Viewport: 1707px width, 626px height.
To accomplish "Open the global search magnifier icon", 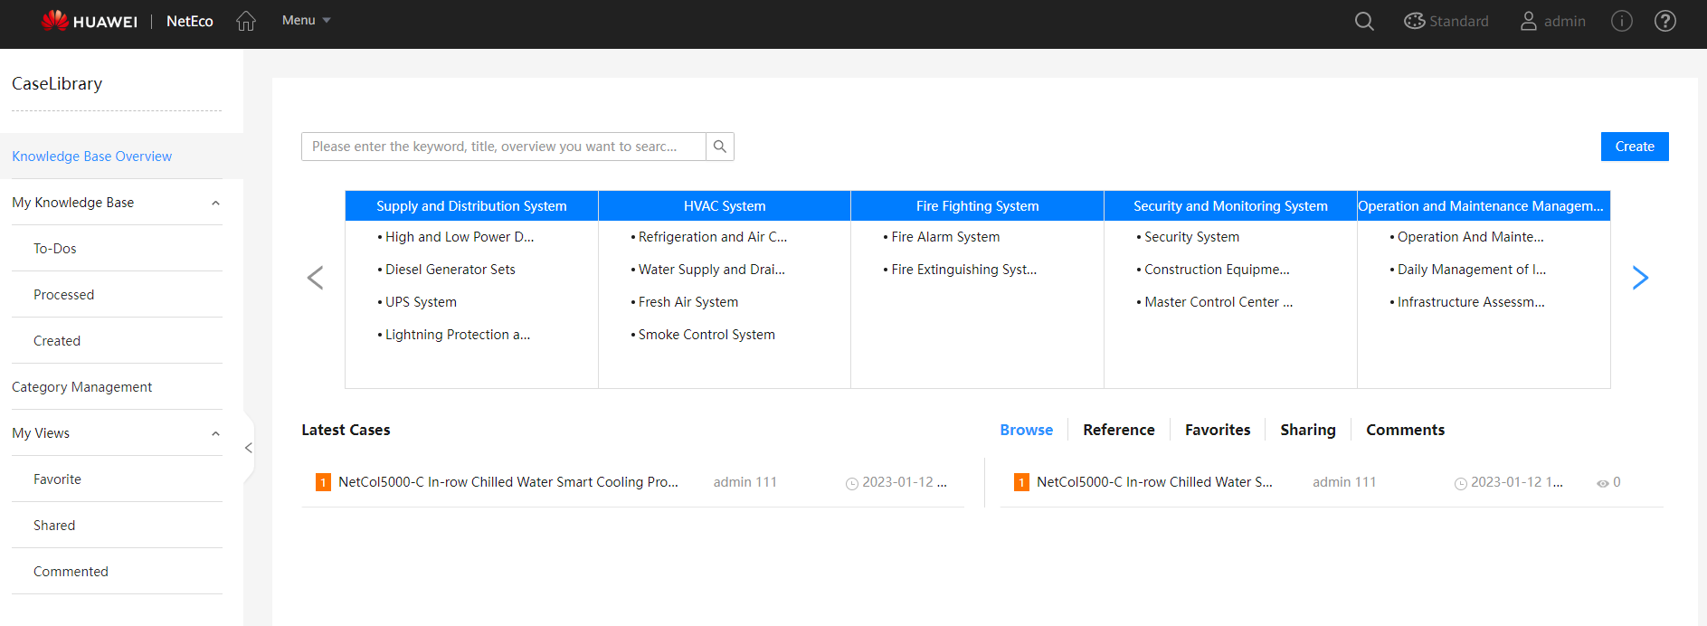I will click(x=1364, y=21).
